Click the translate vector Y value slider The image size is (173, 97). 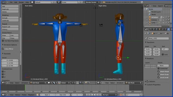pos(10,63)
